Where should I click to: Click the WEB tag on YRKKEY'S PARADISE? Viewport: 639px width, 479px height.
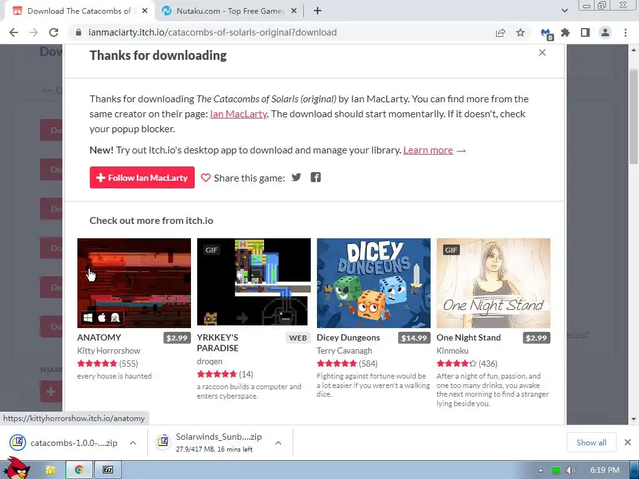298,337
